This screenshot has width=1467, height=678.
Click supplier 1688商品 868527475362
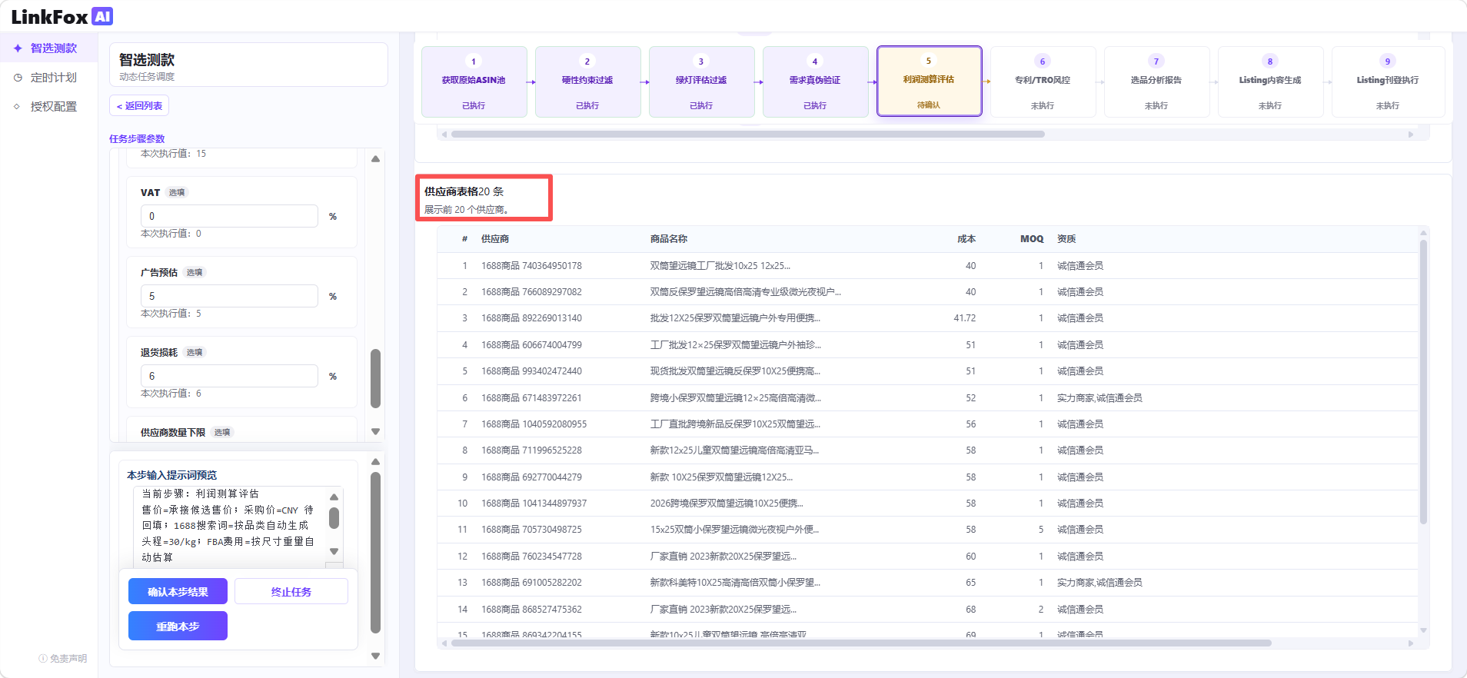click(531, 610)
